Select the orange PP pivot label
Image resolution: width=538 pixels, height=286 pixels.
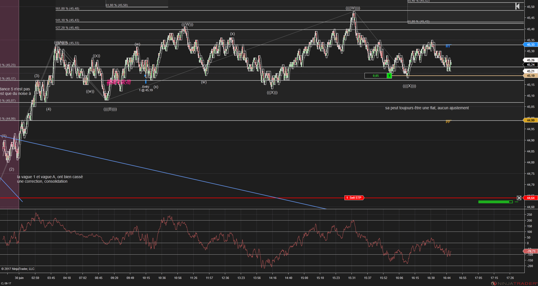[448, 122]
